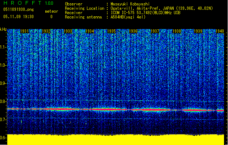228x145 pixels.
Task: Click the HROFFT 1.0.0 title text
Action: (x=29, y=3)
